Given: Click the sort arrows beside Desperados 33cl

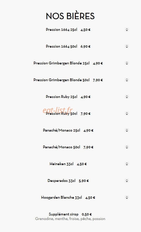Looking at the screenshot, I should 127,181.
